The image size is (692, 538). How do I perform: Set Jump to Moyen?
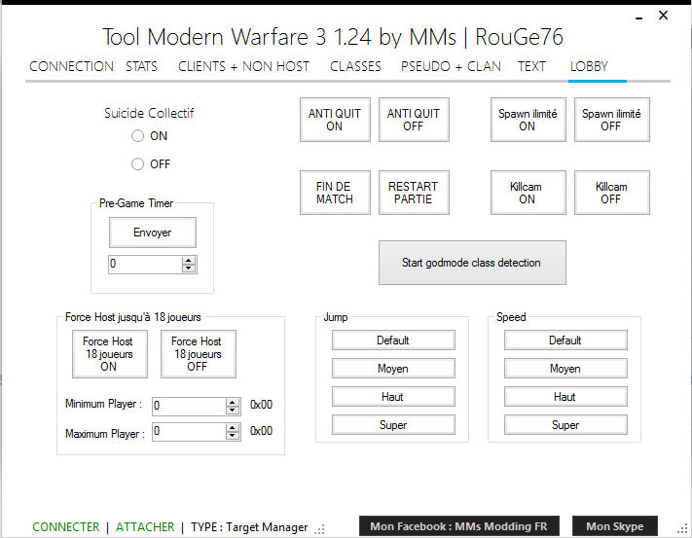[393, 368]
